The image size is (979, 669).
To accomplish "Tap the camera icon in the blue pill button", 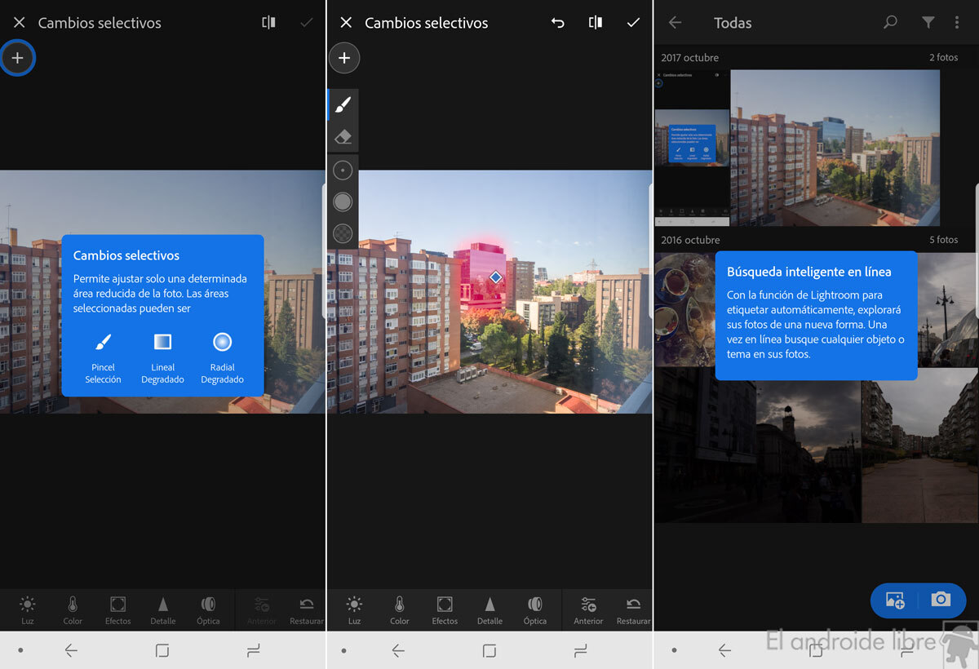I will tap(941, 600).
